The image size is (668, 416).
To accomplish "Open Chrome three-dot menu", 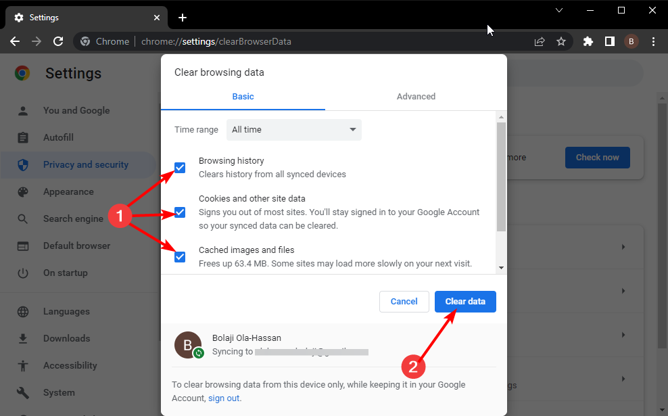I will (x=653, y=41).
